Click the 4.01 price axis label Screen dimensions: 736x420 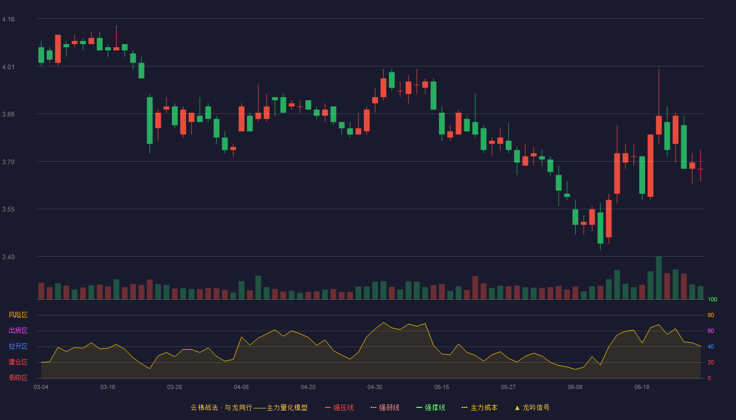click(x=8, y=67)
